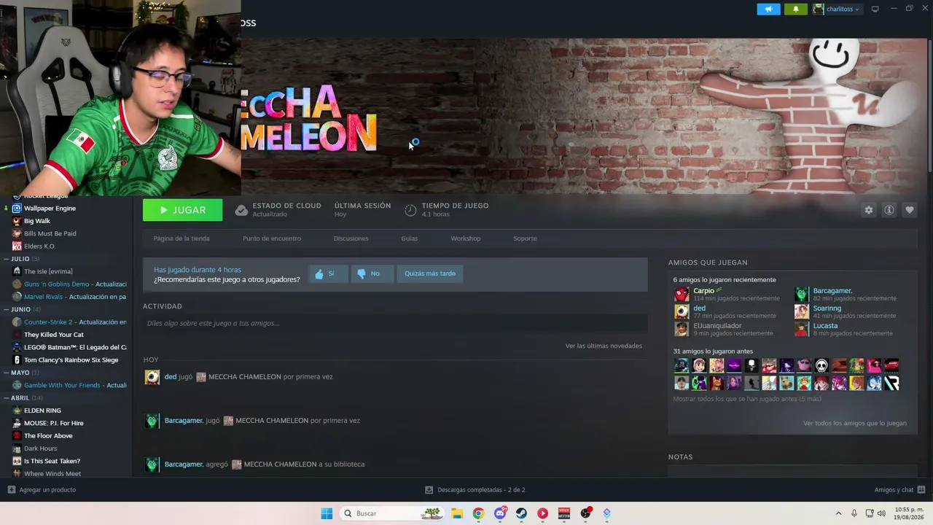Dismiss review prompt with Quizás más tarde
The width and height of the screenshot is (933, 525).
click(x=430, y=273)
